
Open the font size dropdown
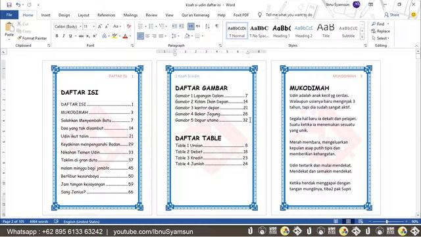tap(93, 26)
